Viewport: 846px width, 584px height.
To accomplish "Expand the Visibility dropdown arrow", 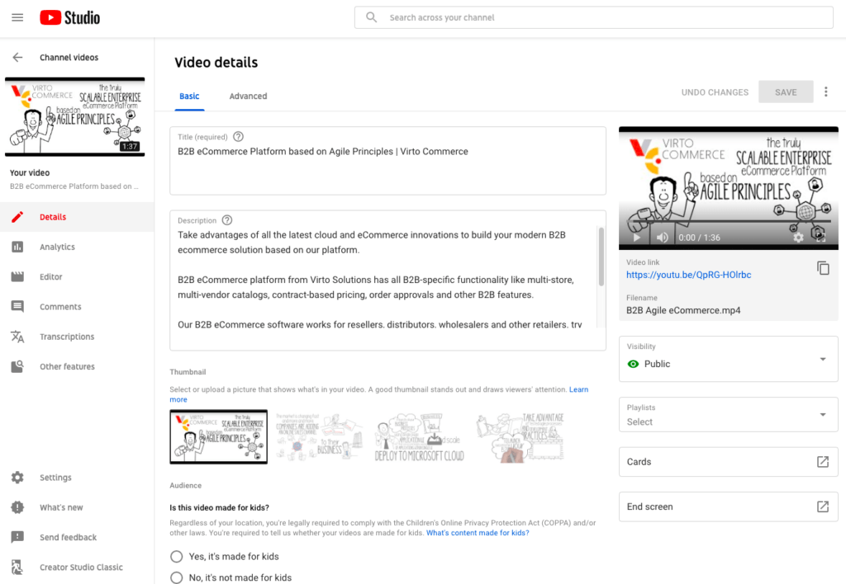I will click(823, 359).
